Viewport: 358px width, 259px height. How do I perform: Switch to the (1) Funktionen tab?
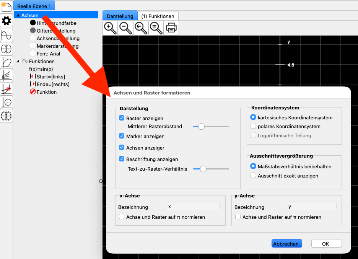pyautogui.click(x=158, y=16)
